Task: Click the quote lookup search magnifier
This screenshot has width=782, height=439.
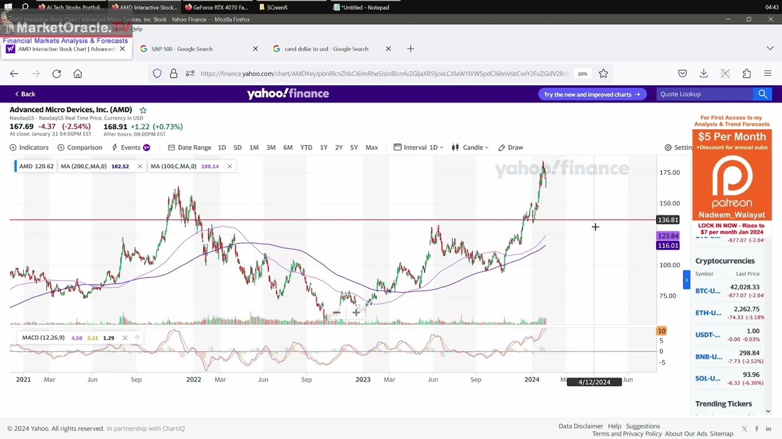Action: click(x=762, y=94)
